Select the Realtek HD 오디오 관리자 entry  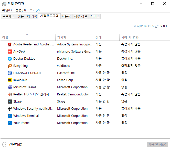click(x=31, y=94)
